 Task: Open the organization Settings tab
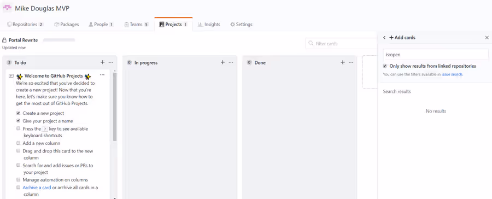pos(241,24)
